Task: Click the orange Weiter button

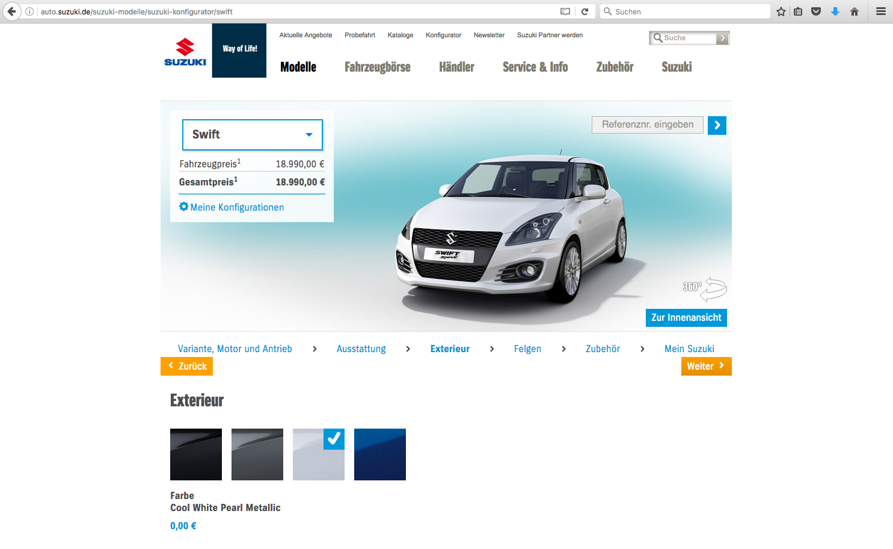Action: [x=707, y=366]
